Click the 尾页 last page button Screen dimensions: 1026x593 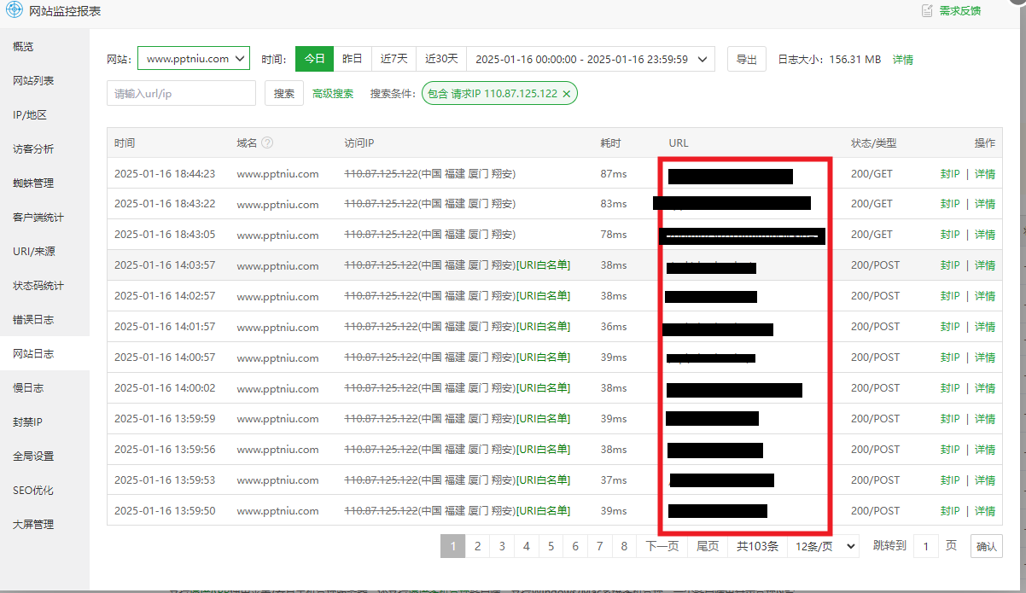point(708,546)
